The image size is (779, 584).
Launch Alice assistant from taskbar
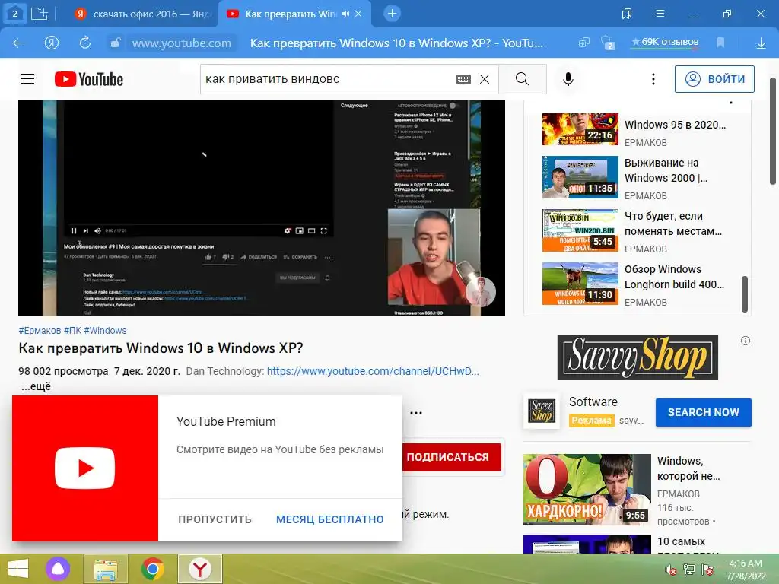click(58, 569)
